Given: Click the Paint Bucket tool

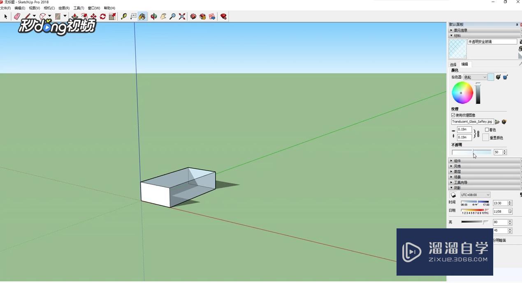Looking at the screenshot, I should point(142,16).
